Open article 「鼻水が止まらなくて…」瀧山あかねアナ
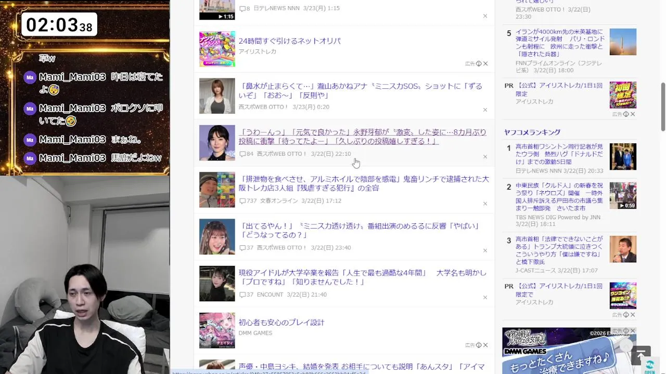 [x=360, y=90]
